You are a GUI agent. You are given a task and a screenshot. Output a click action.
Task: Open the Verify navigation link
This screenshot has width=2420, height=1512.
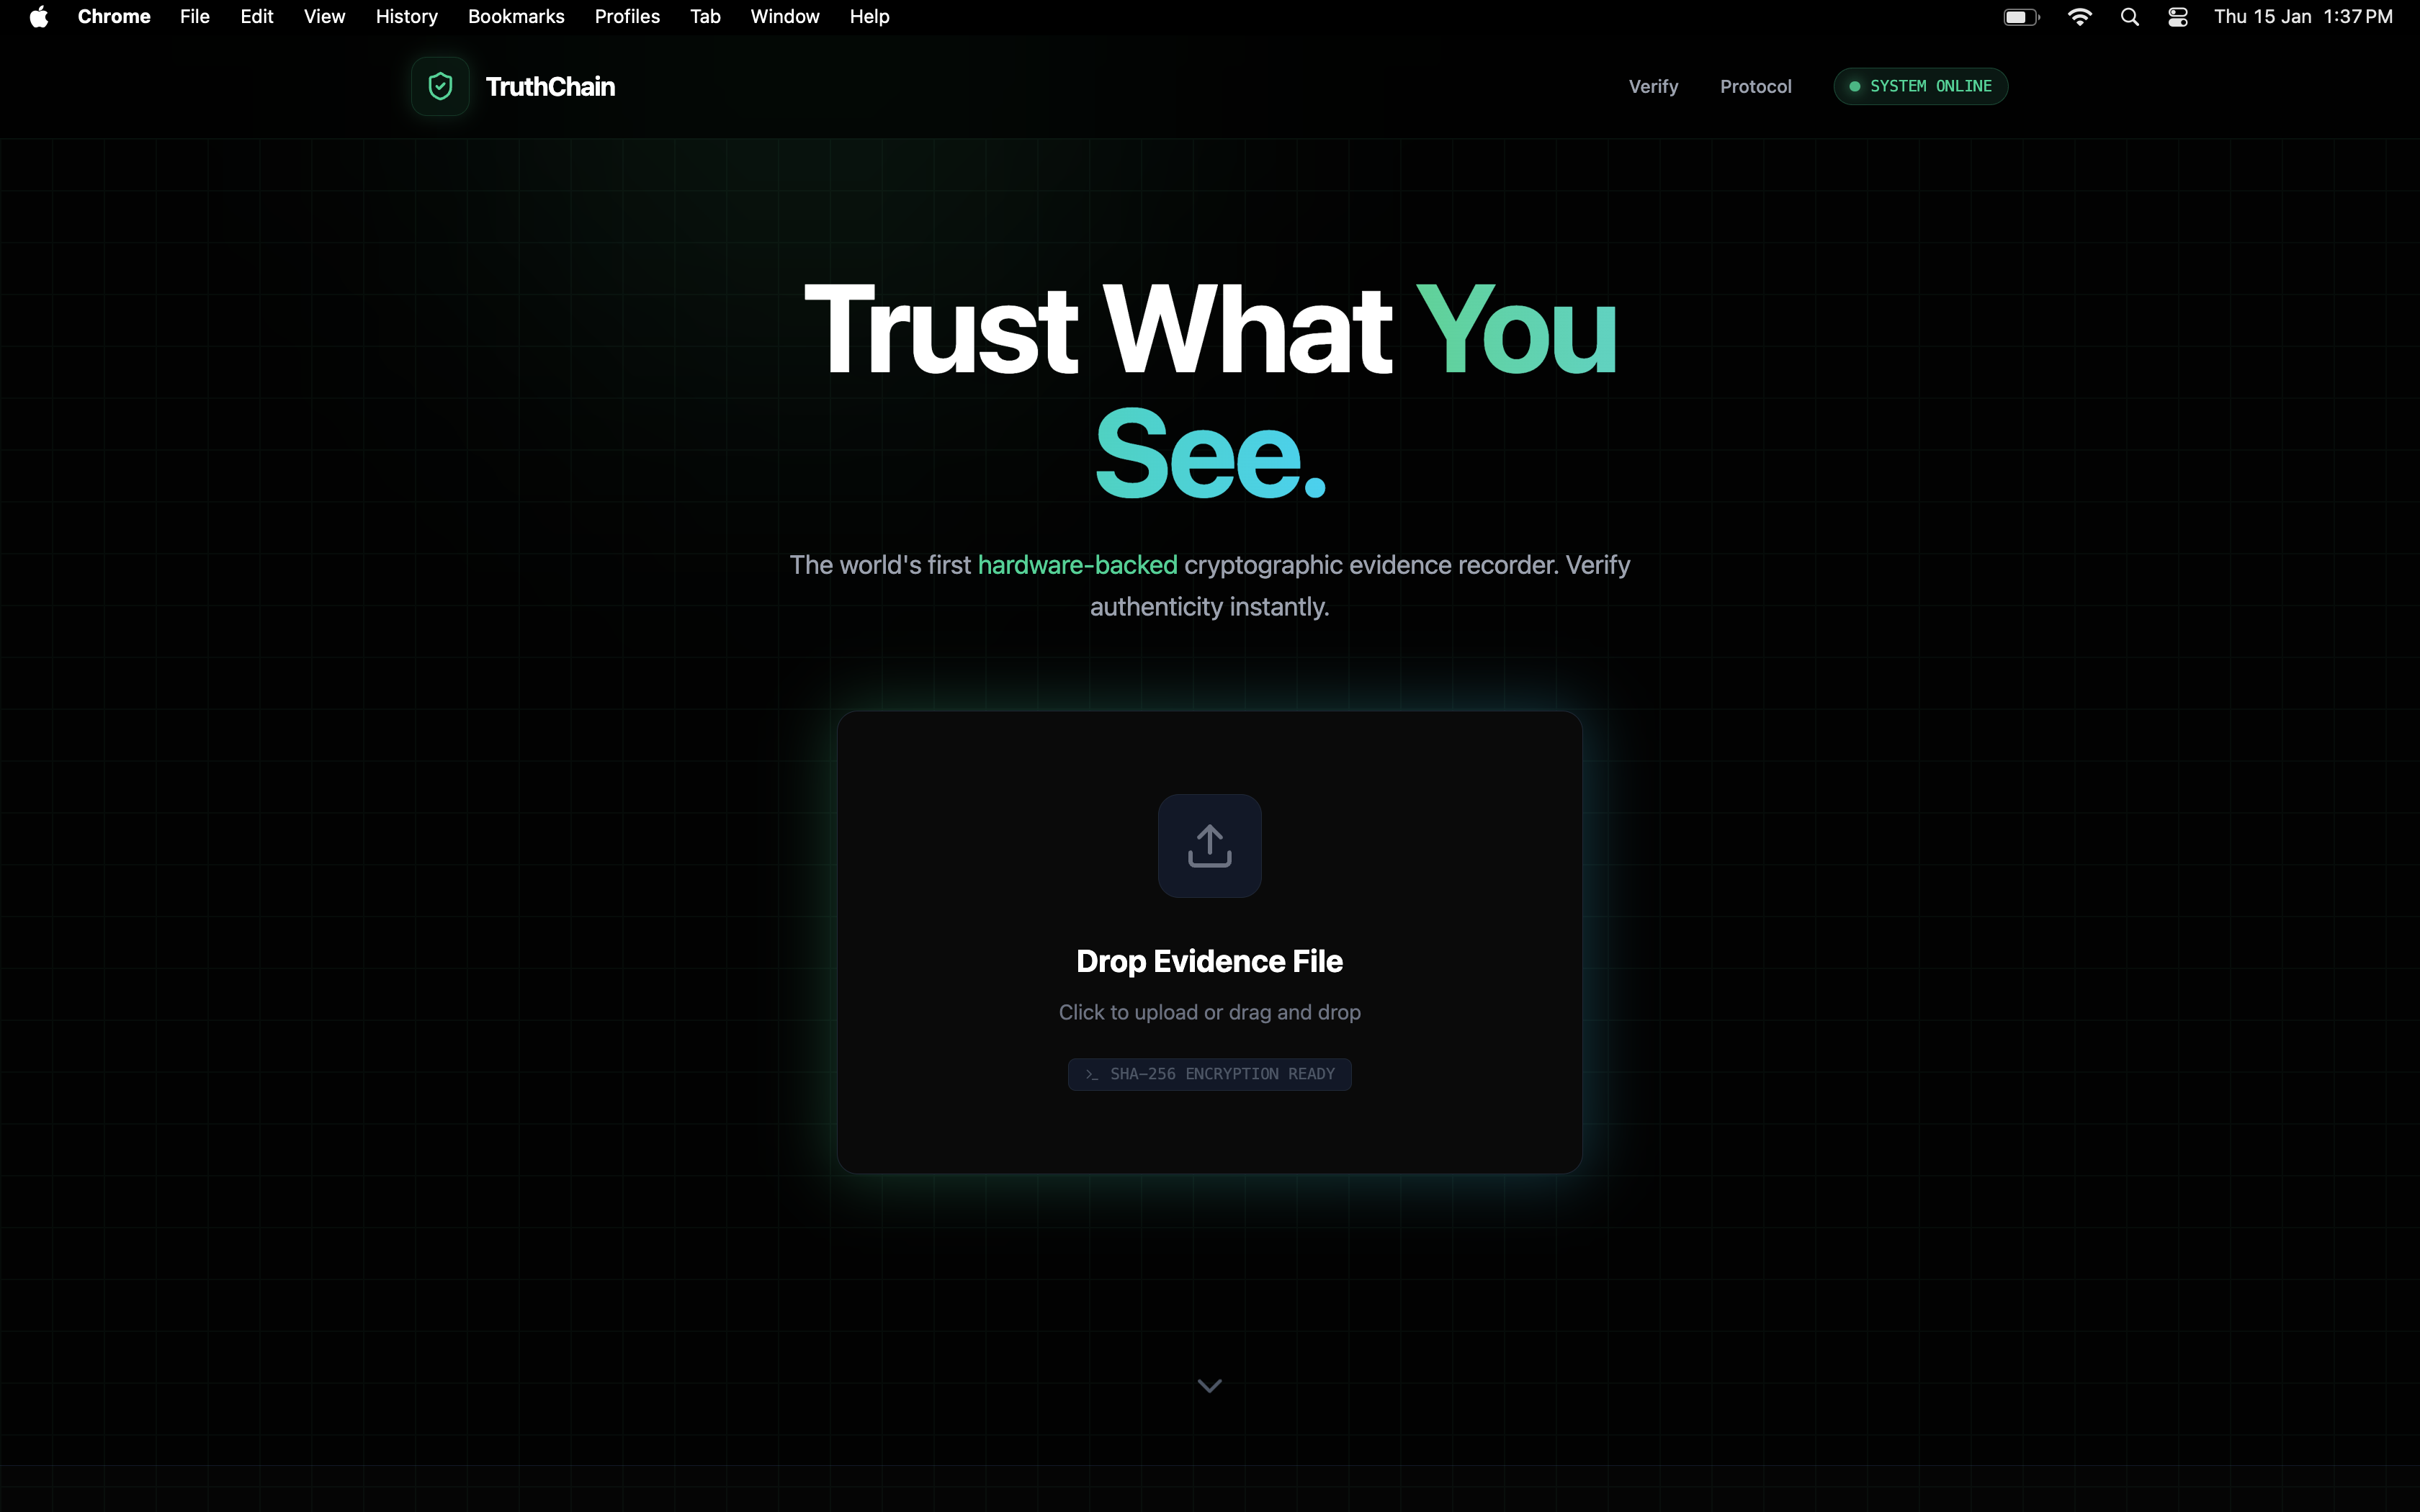click(1653, 86)
